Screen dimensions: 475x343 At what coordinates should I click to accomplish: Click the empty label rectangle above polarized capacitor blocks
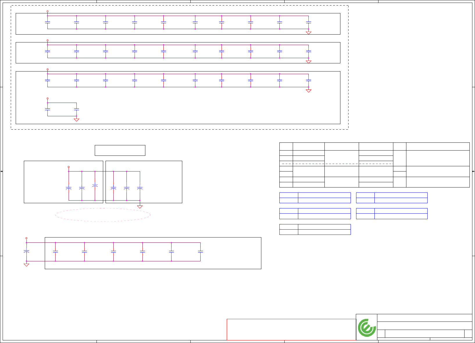coord(120,150)
